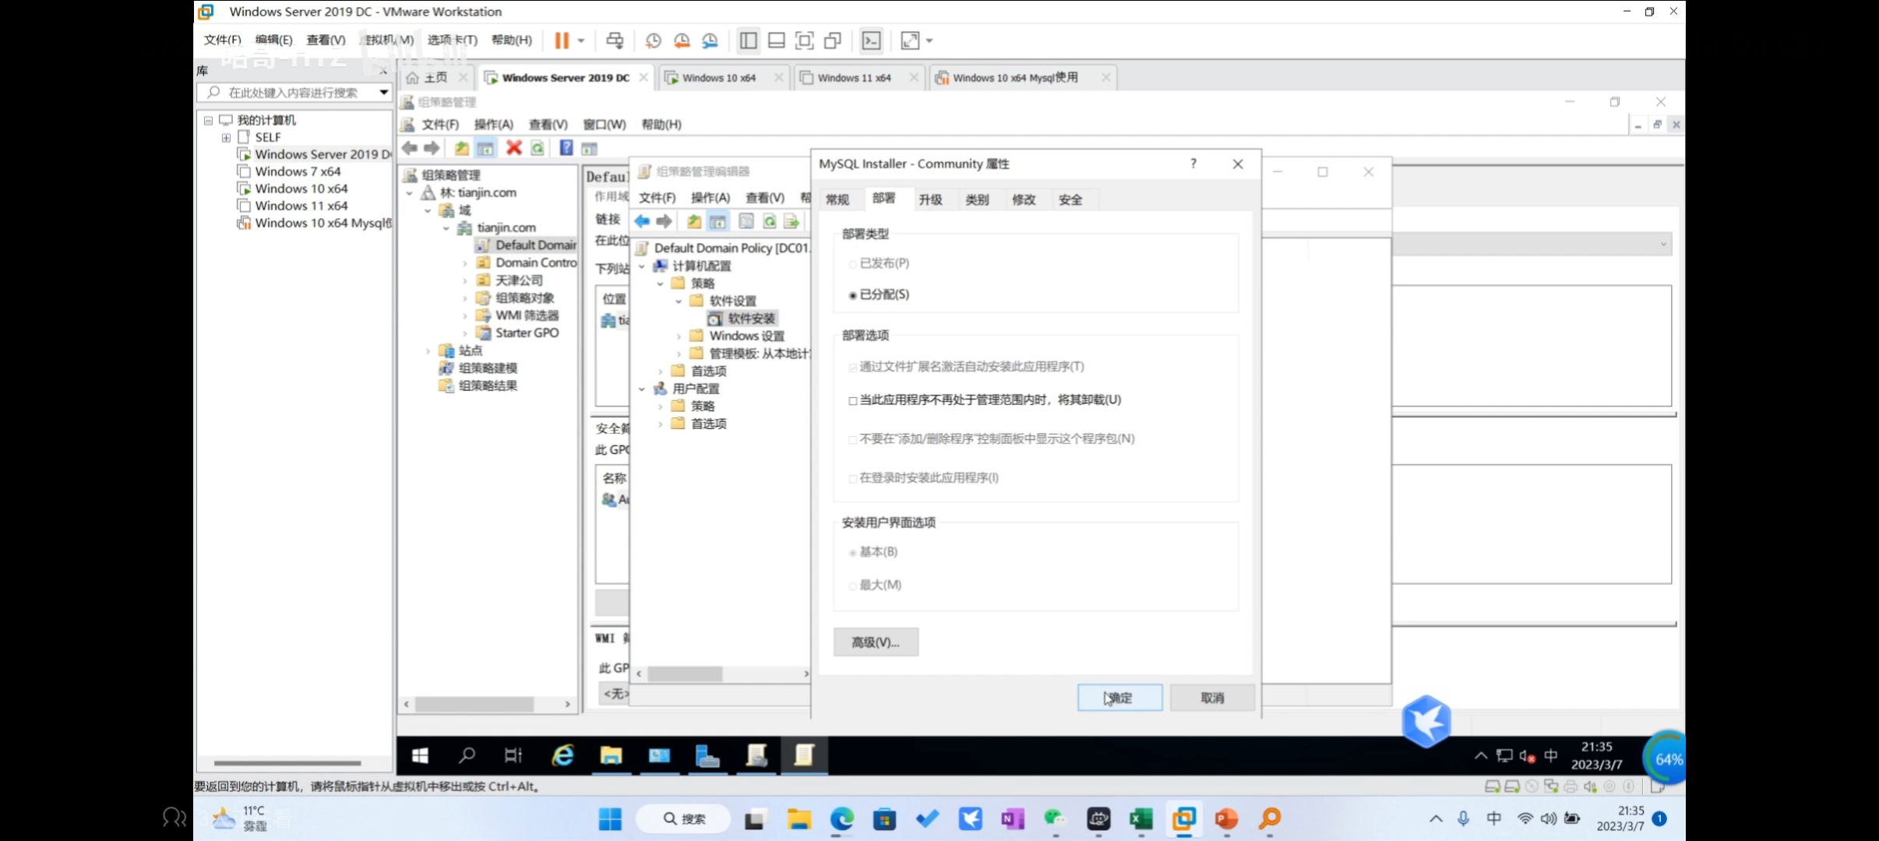Expand the 站点 tree node

(428, 351)
